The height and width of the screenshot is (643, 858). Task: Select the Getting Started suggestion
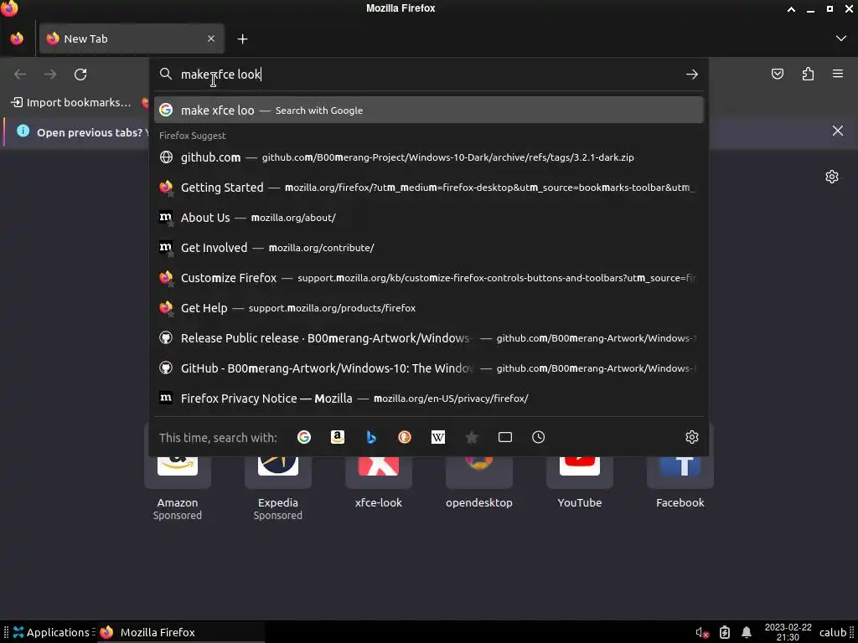click(428, 188)
